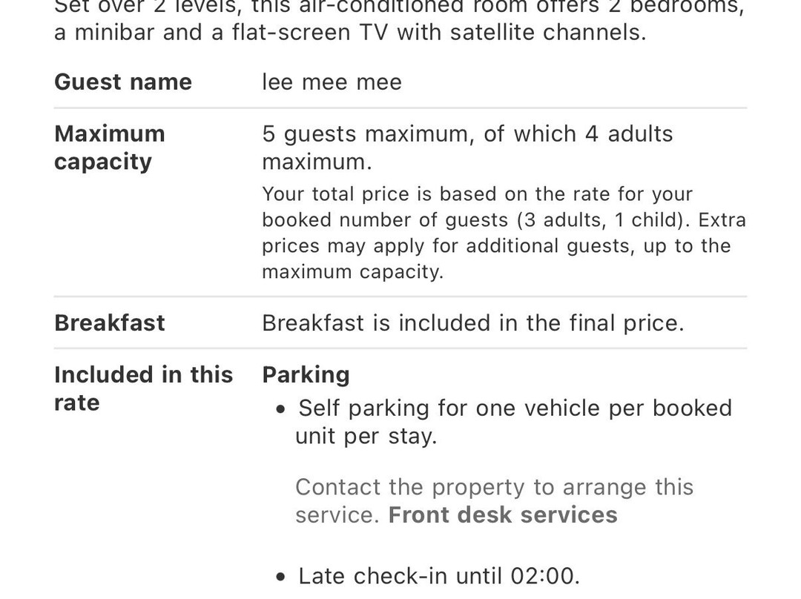
Task: Click the Included in this rate label
Action: pyautogui.click(x=144, y=388)
